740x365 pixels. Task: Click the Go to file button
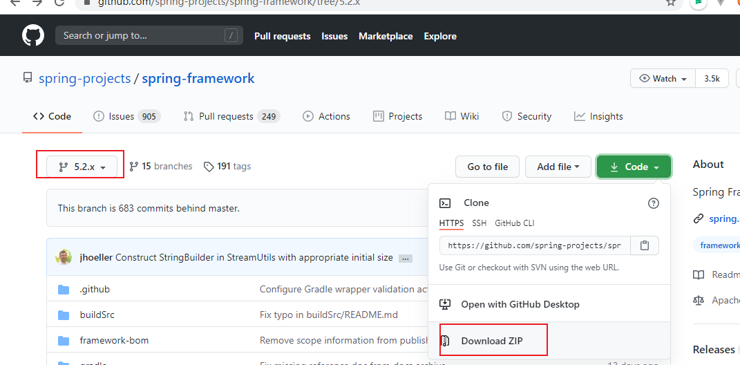pos(488,167)
